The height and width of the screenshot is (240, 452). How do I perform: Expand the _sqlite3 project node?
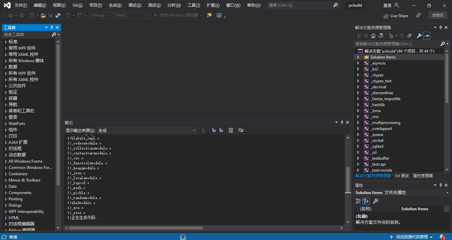[x=358, y=146]
